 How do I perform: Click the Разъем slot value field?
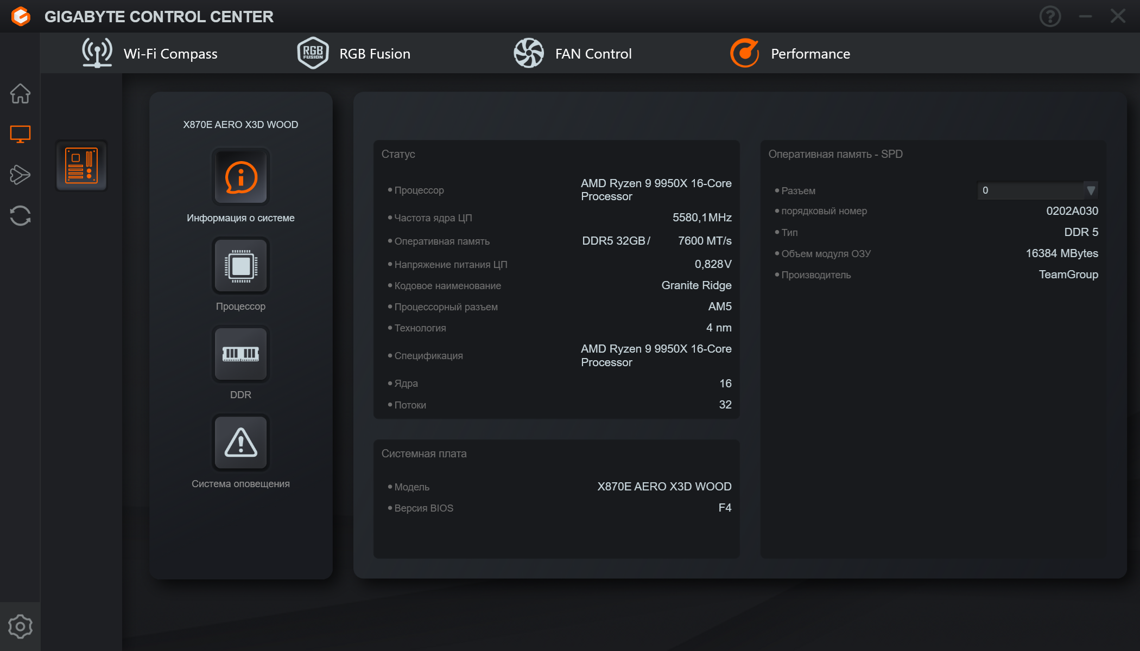point(1030,190)
